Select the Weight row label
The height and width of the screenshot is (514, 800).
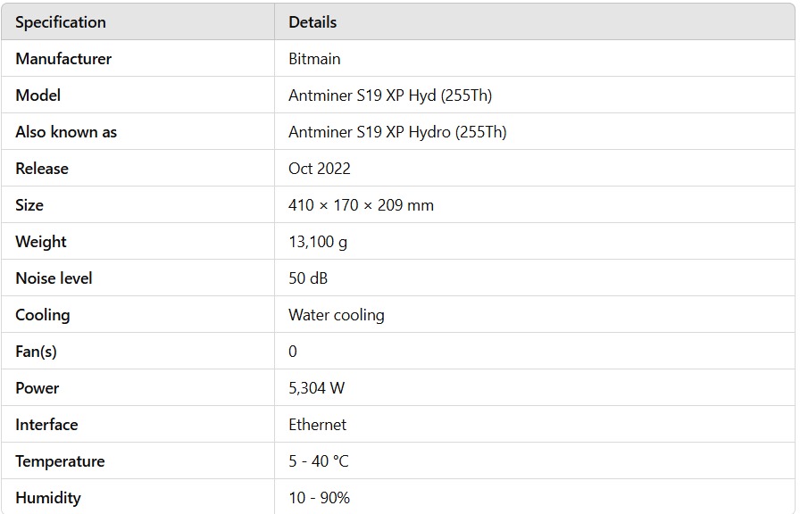tap(41, 242)
